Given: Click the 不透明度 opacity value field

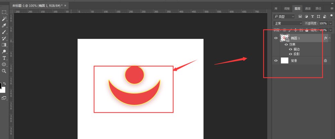Looking at the screenshot, I should (x=324, y=23).
